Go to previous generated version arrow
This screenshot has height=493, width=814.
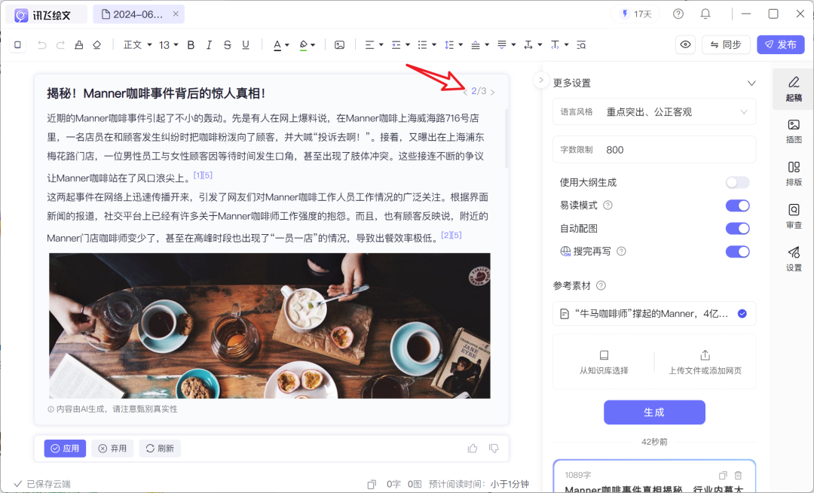point(464,93)
